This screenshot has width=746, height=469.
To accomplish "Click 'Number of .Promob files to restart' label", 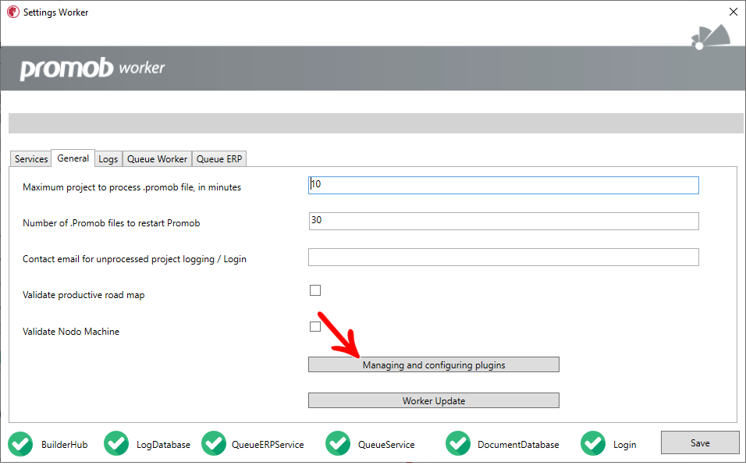I will coord(112,223).
